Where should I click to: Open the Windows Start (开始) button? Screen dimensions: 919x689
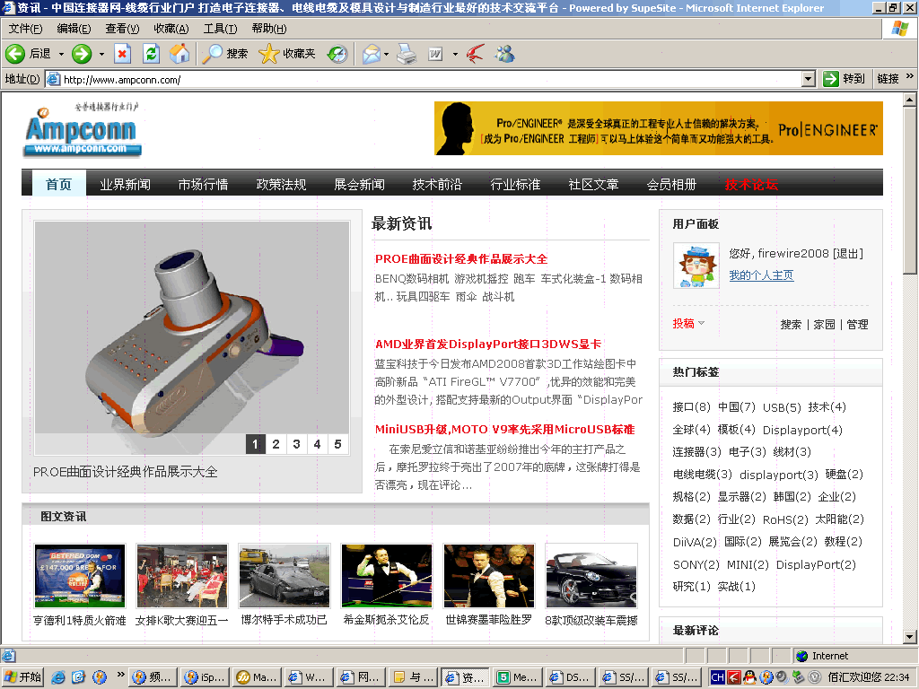point(22,677)
